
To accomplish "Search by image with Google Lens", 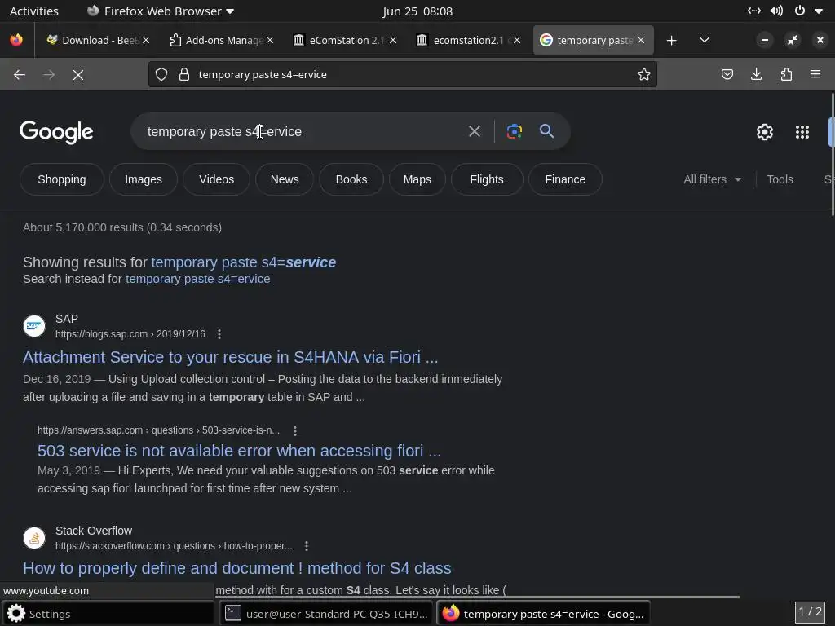I will point(514,131).
